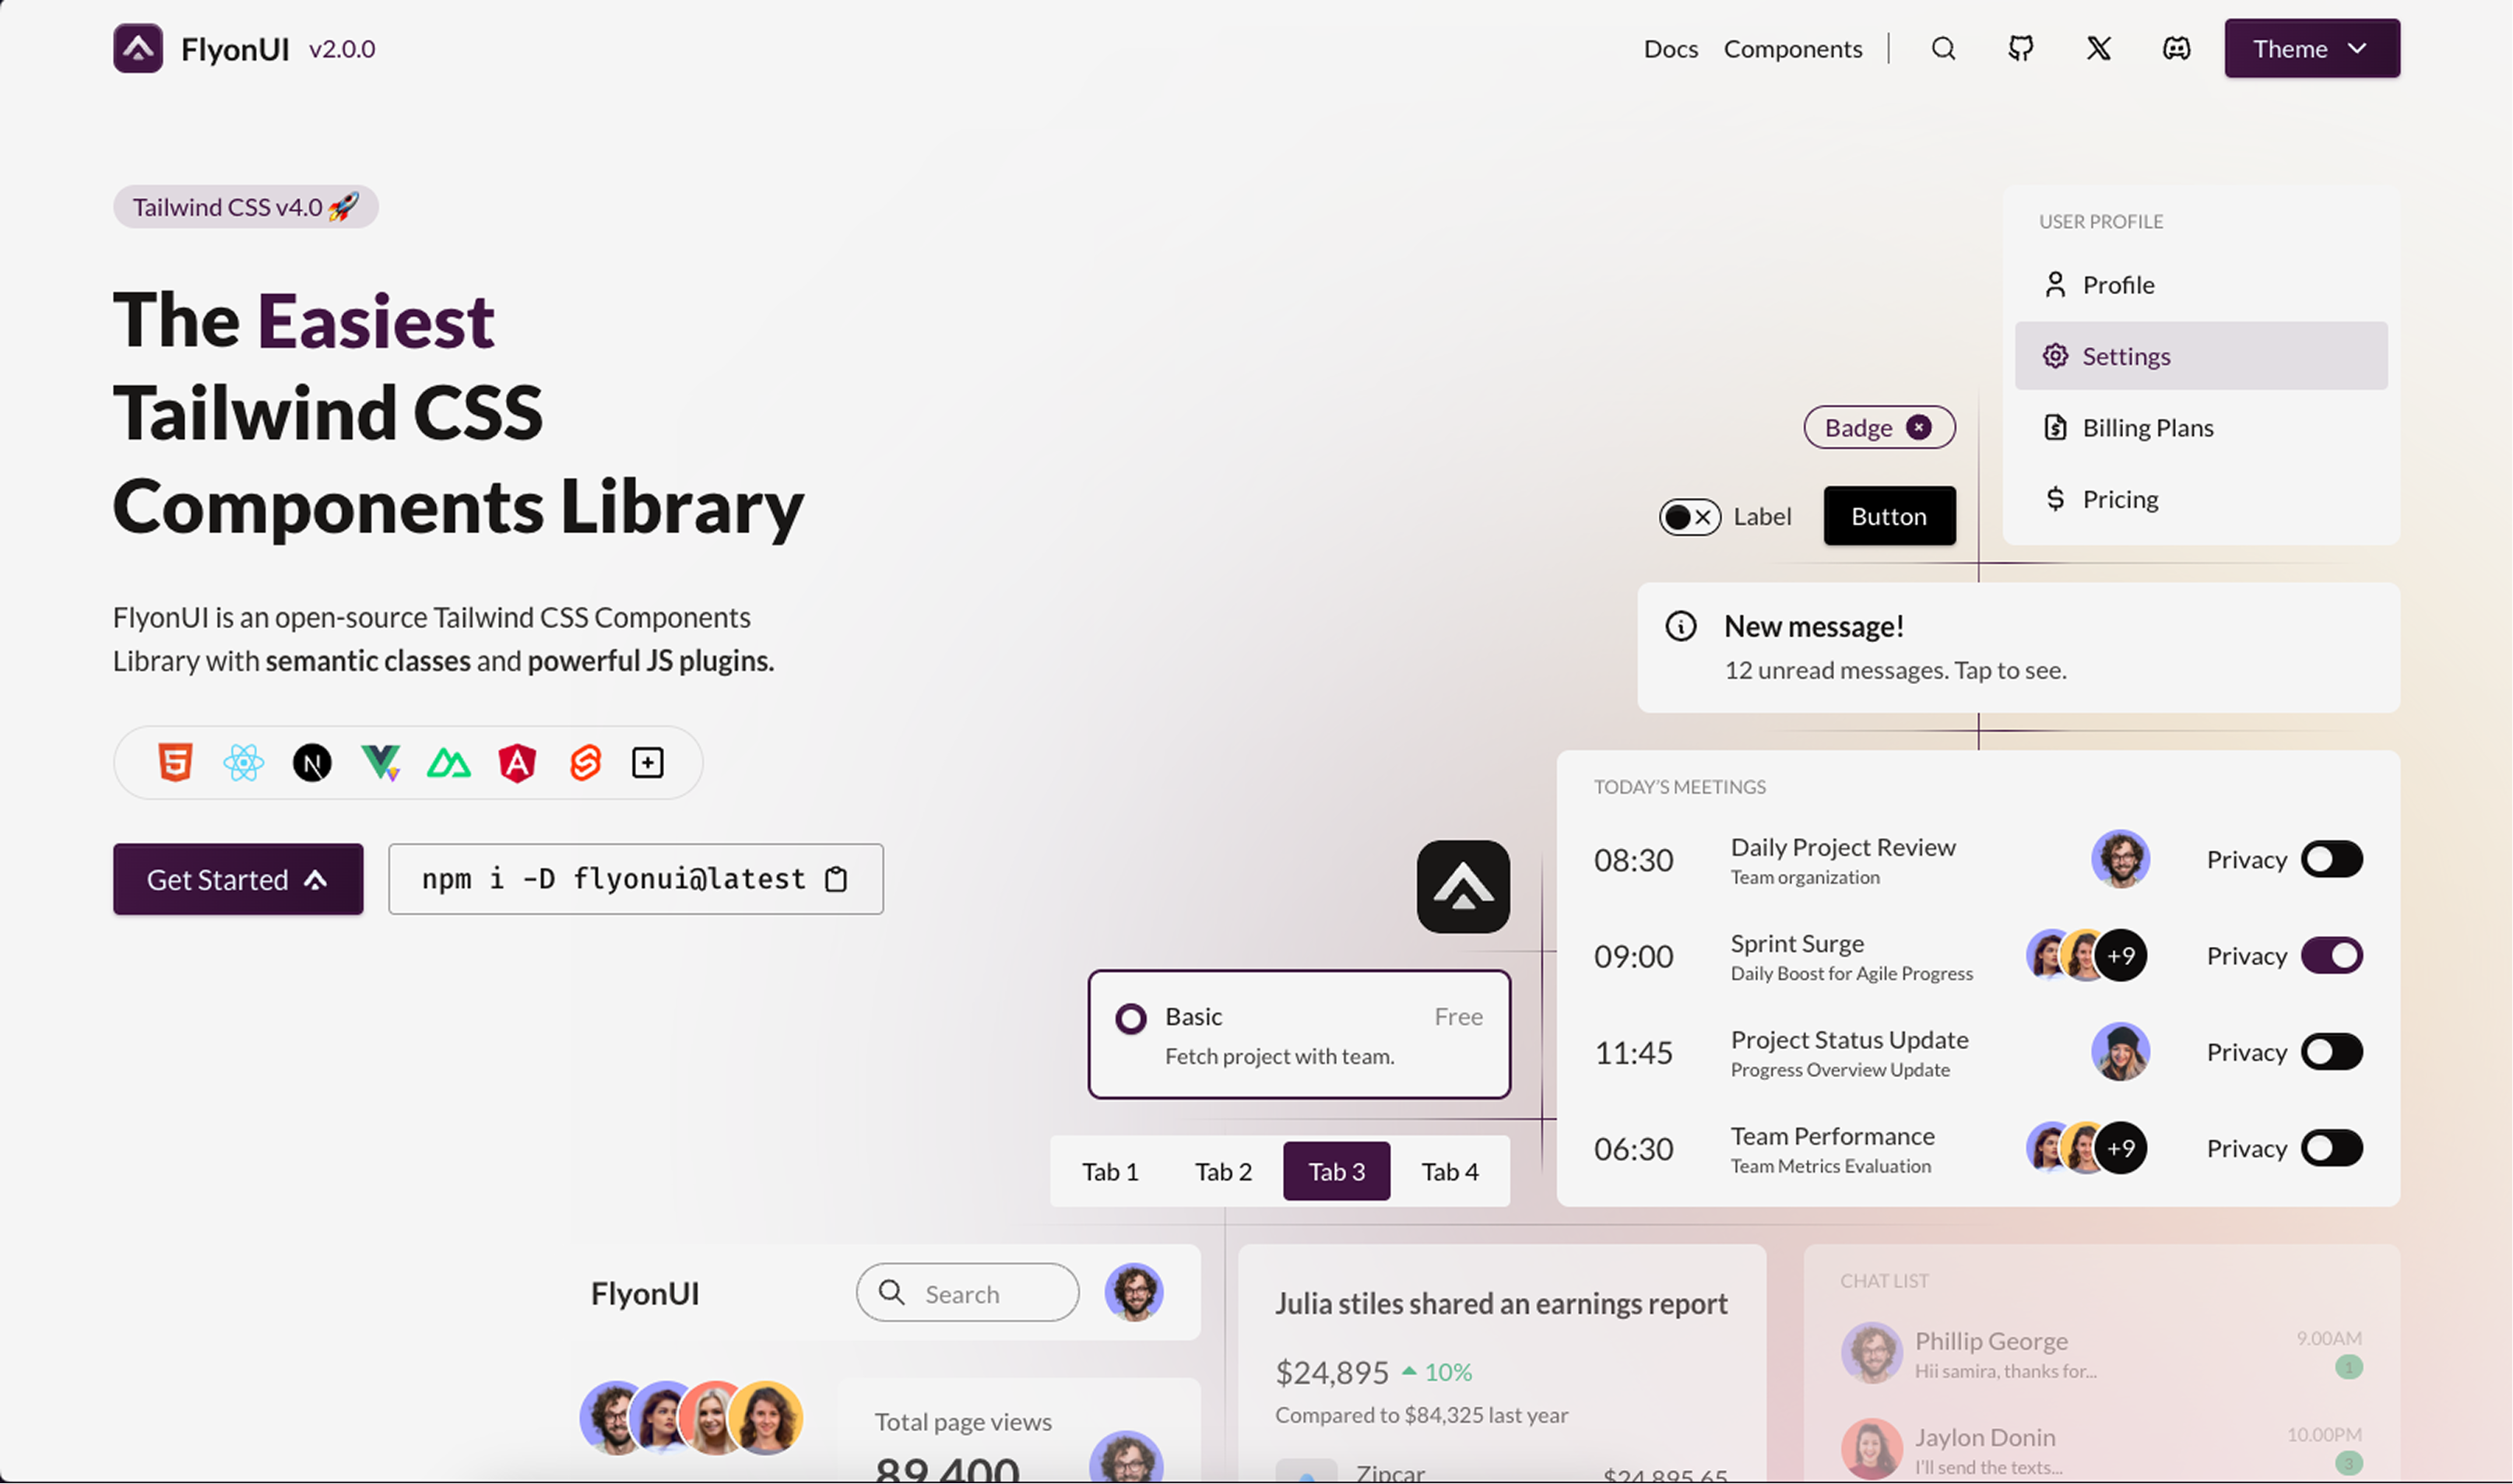2513x1484 pixels.
Task: Copy the npm install command via clipboard icon
Action: pyautogui.click(x=836, y=879)
